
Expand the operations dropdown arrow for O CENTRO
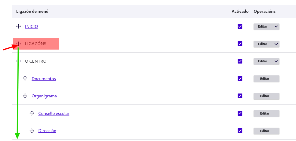click(276, 61)
